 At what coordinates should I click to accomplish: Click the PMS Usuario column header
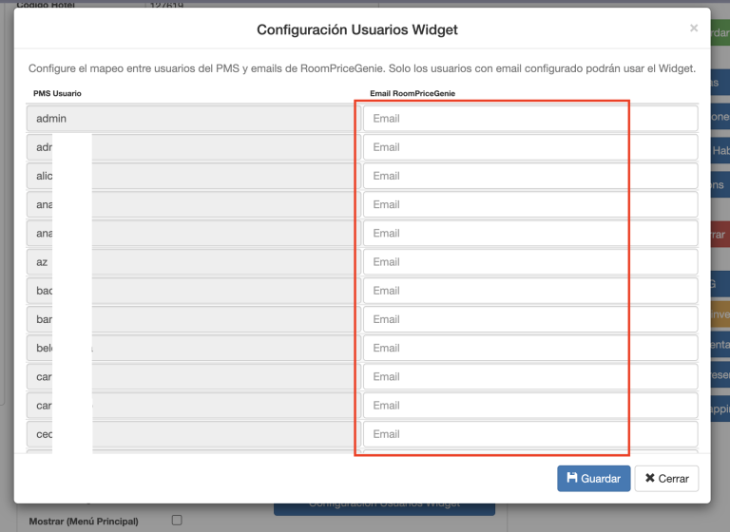pos(57,94)
